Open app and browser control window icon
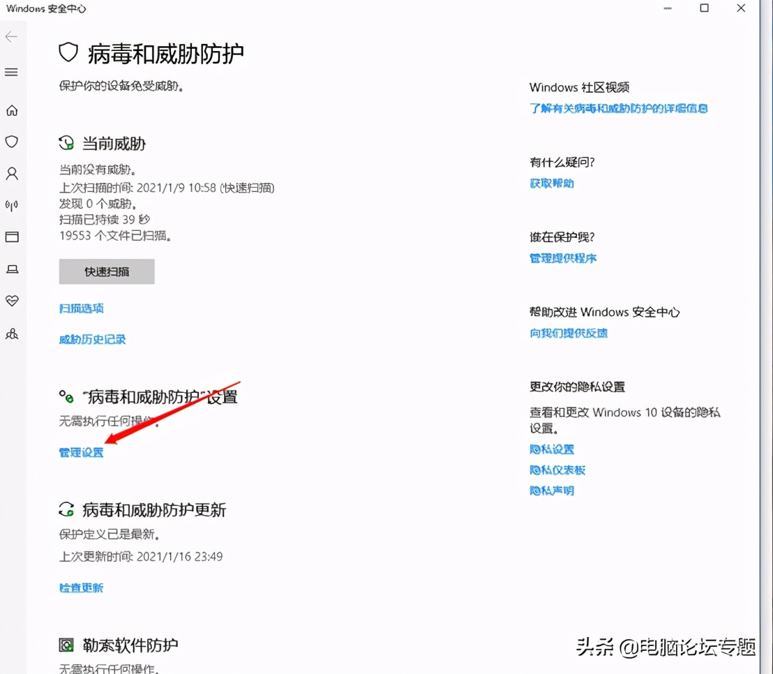Screen dimensions: 773x674 pyautogui.click(x=12, y=237)
